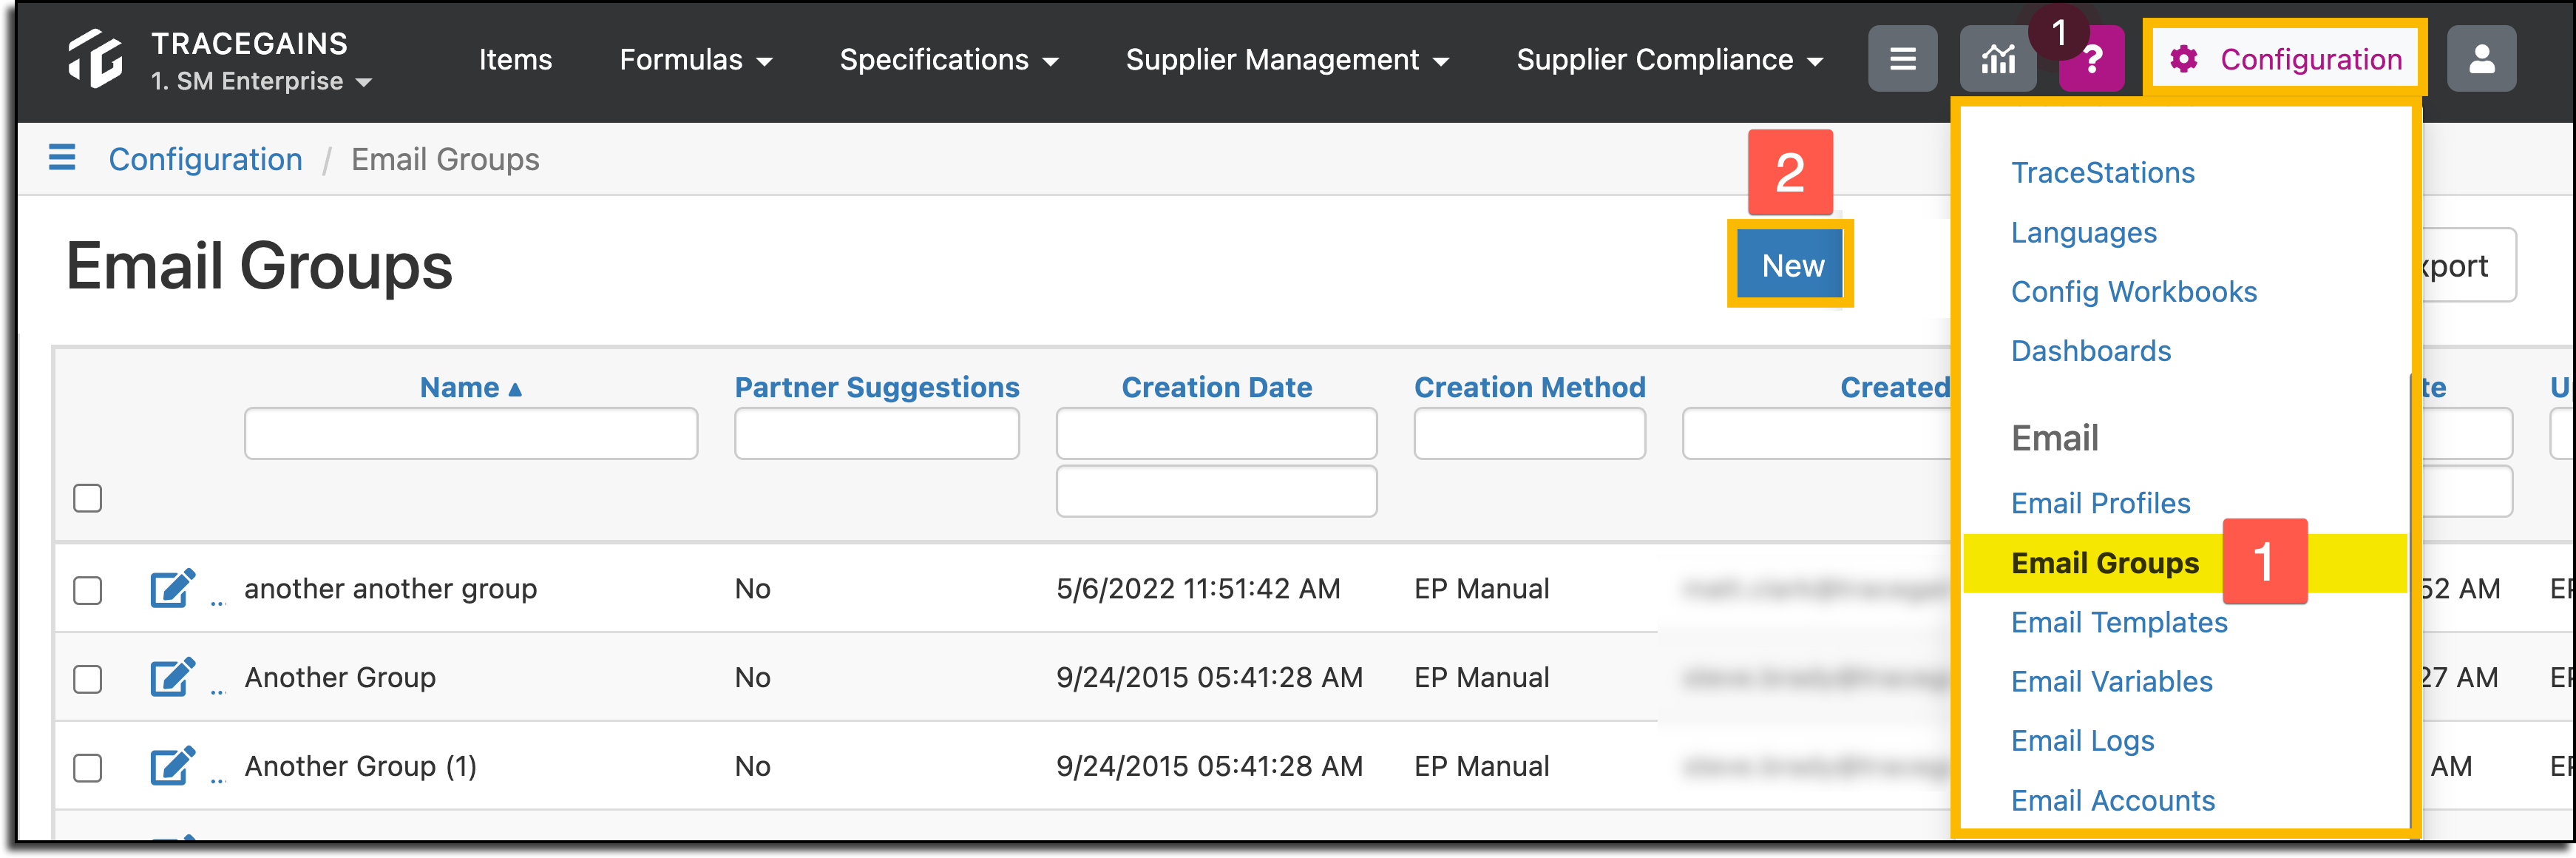The image size is (2576, 858).
Task: Open Dashboards menu entry
Action: 2090,350
